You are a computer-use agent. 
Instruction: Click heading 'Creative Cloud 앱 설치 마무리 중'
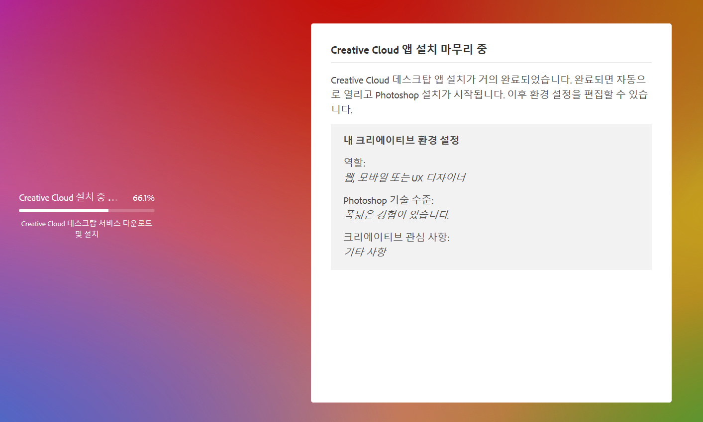tap(409, 50)
